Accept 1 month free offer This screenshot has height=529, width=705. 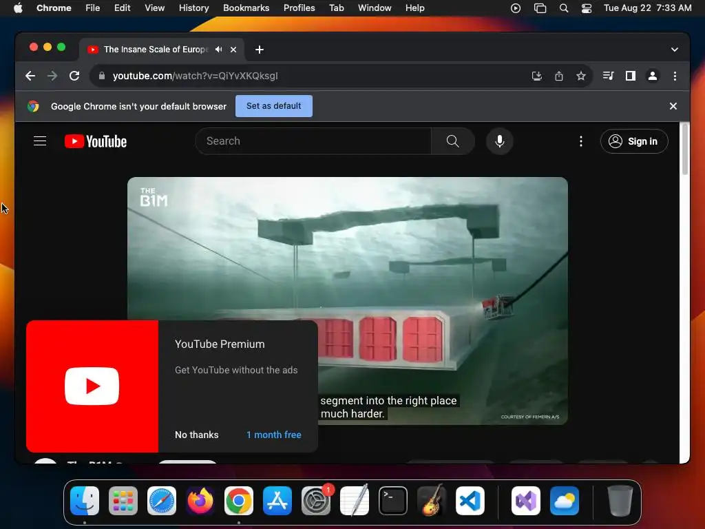click(274, 435)
